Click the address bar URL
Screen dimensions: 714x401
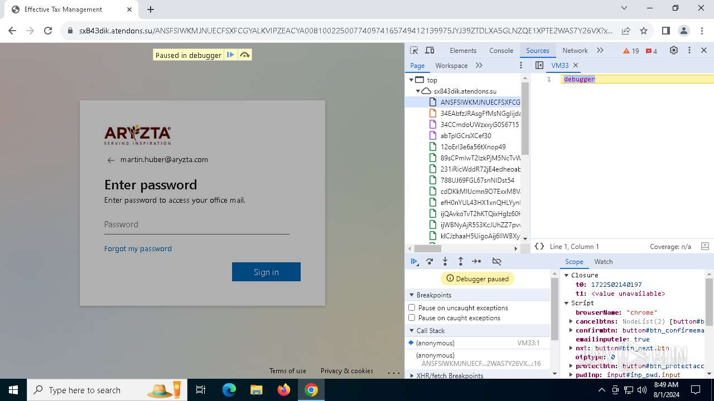click(x=346, y=31)
